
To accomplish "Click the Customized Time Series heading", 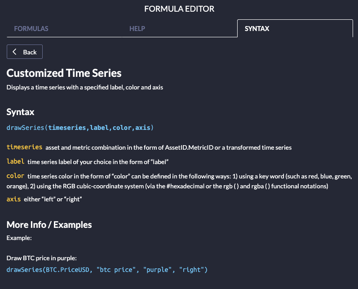I will tap(64, 73).
